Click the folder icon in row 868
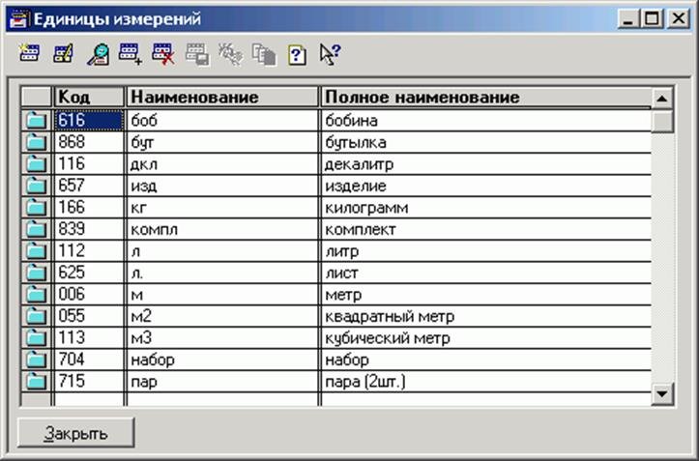699x461 pixels. tap(36, 142)
